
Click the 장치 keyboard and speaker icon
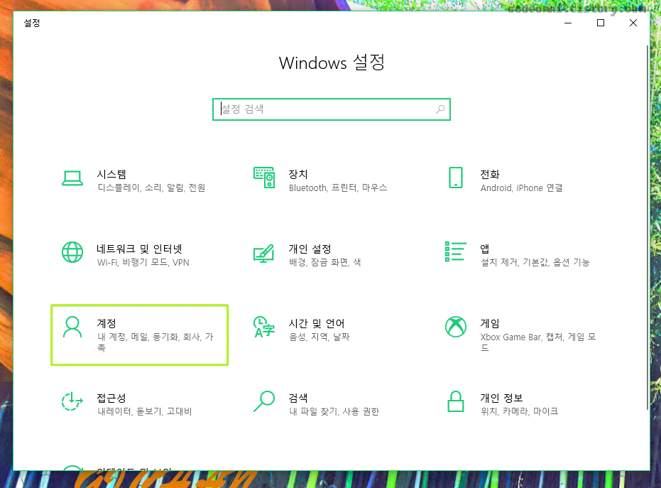coord(264,178)
